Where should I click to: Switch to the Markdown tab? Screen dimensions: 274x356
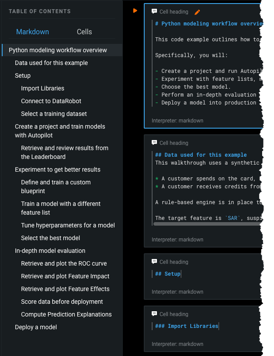(32, 32)
